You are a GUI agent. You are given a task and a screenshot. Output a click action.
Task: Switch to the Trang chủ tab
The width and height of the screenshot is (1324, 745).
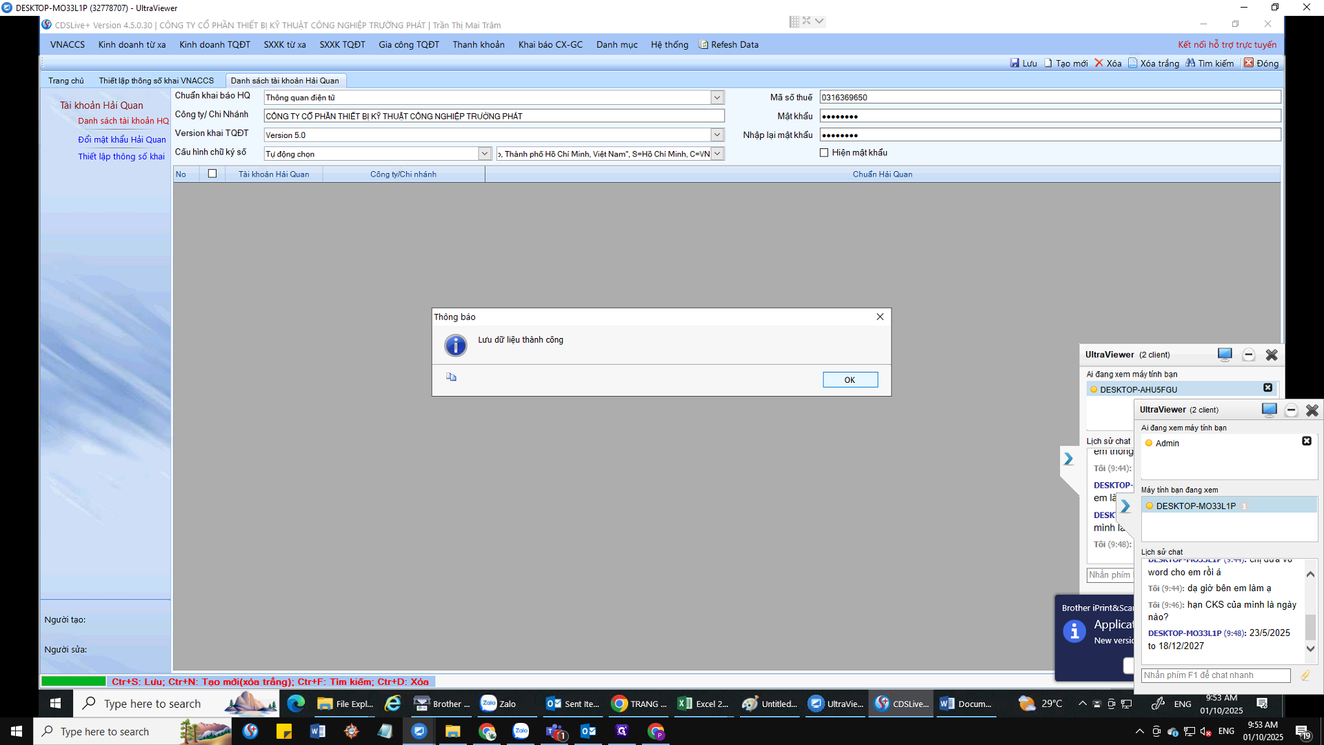point(66,81)
